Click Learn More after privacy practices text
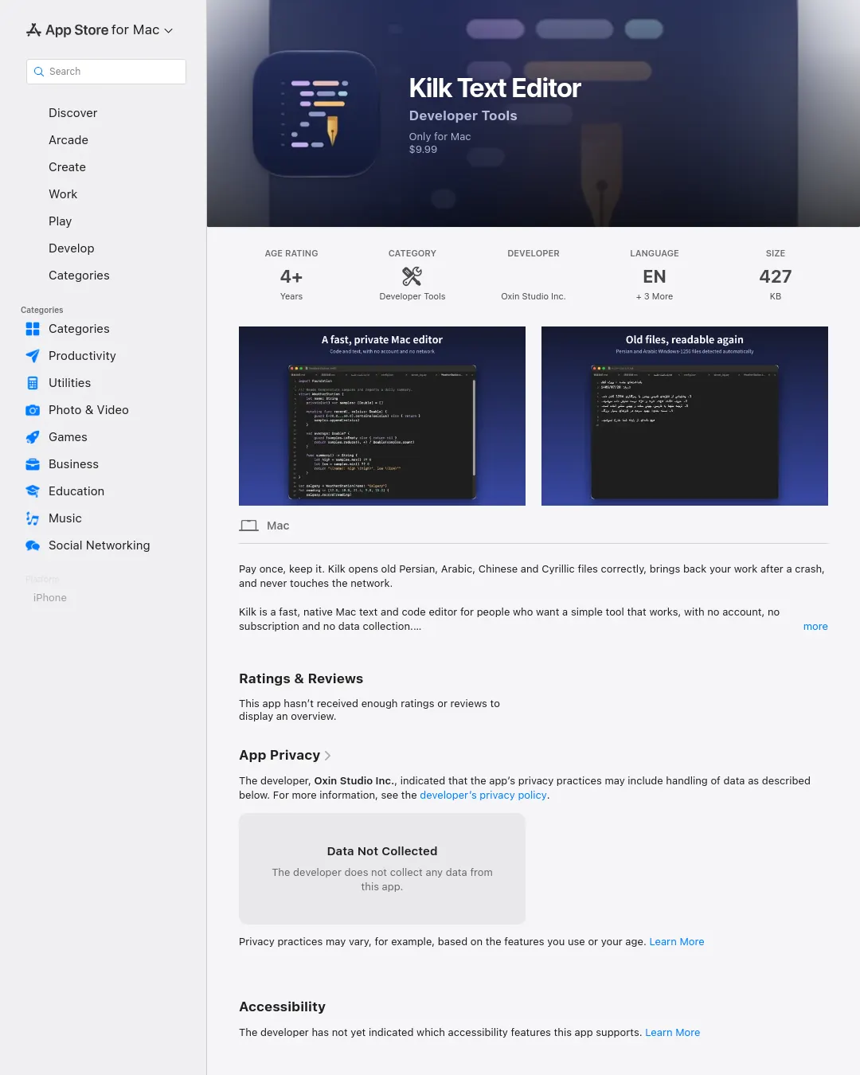This screenshot has height=1075, width=860. (x=677, y=942)
